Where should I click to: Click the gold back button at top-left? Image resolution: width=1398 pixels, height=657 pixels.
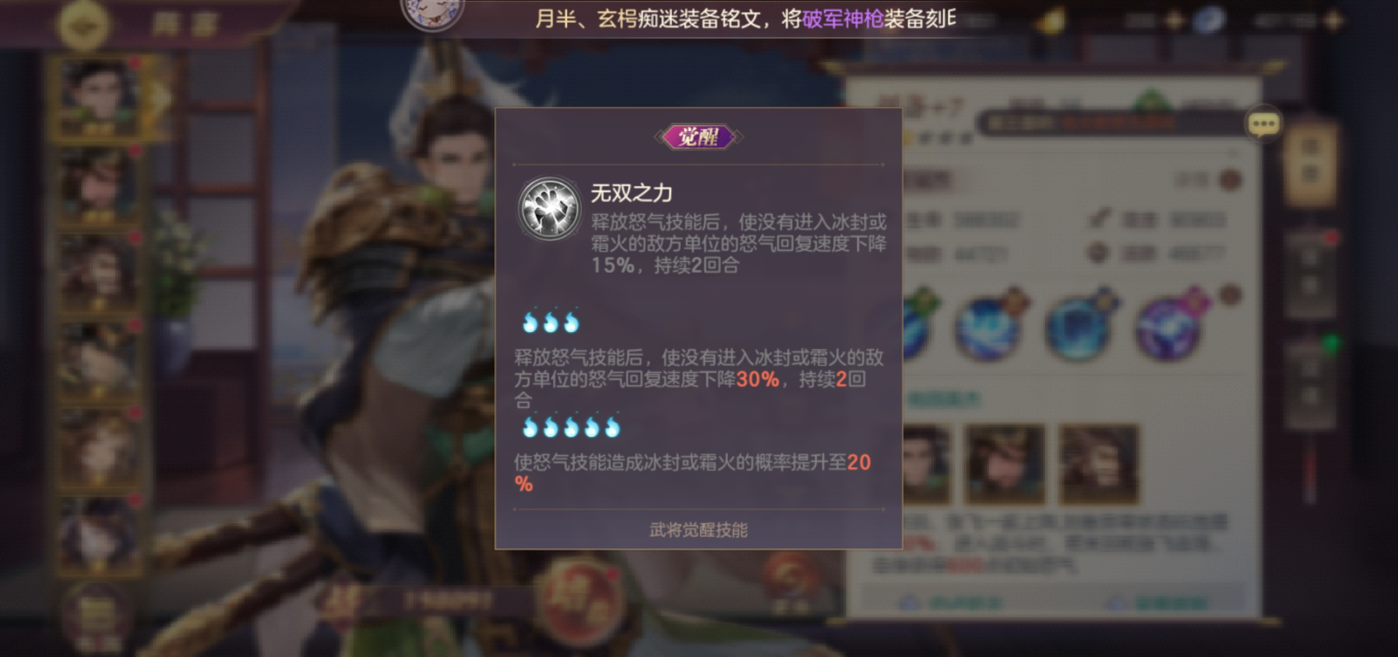coord(84,24)
